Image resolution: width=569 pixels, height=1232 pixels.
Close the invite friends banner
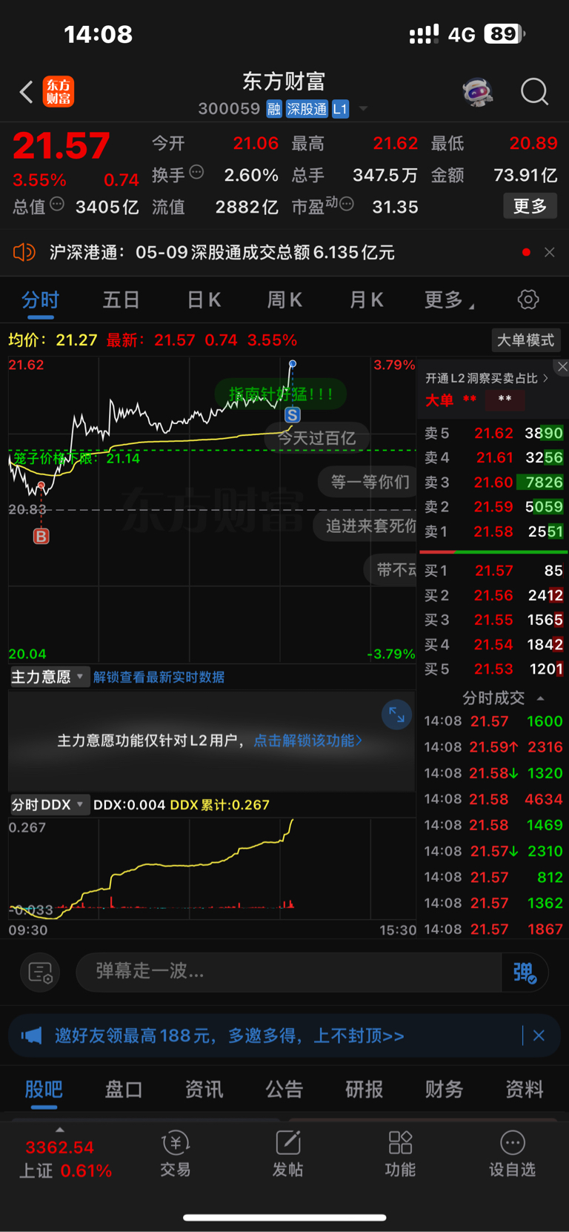coord(539,1036)
